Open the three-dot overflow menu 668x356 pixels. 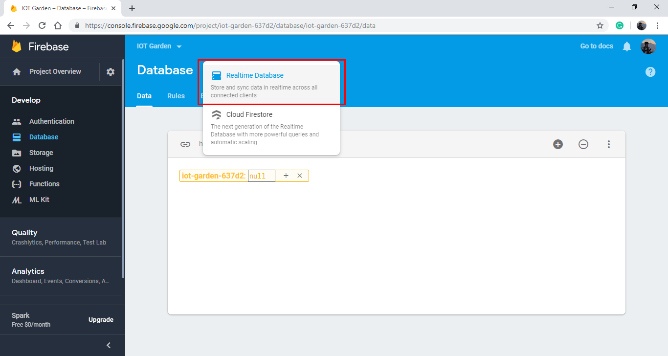608,144
